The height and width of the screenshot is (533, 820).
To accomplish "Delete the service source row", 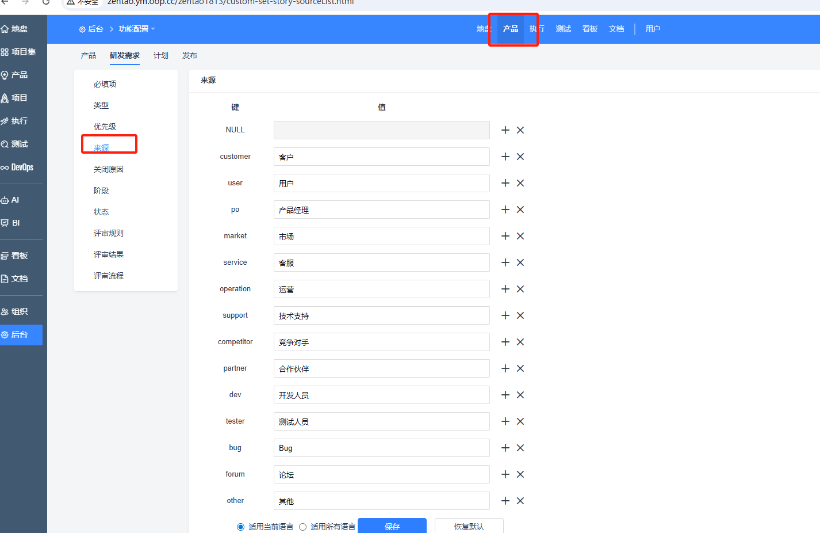I will pyautogui.click(x=520, y=262).
